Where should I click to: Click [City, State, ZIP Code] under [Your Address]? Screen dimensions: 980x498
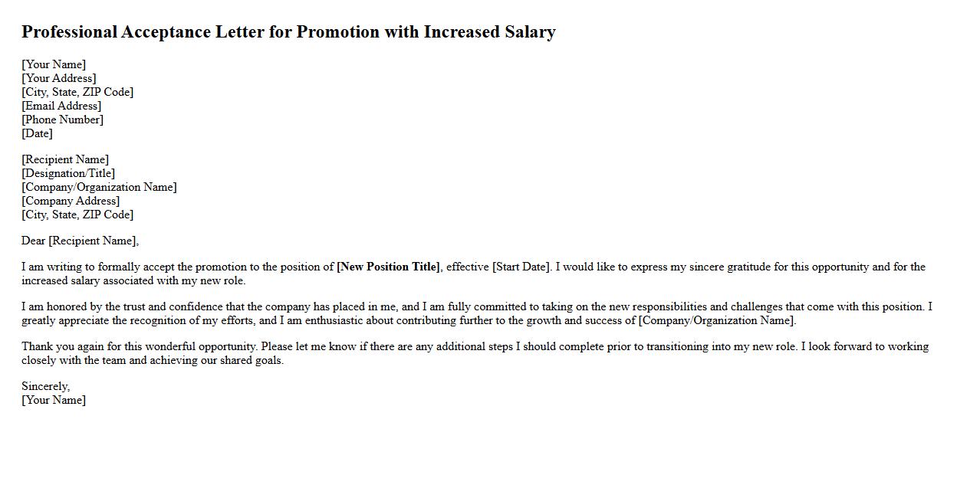(77, 92)
